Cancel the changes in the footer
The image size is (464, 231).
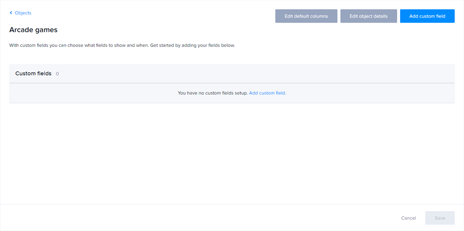408,218
